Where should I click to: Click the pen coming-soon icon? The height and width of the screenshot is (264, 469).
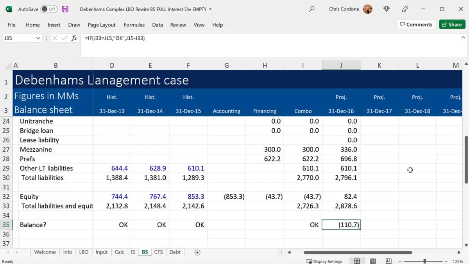click(405, 9)
